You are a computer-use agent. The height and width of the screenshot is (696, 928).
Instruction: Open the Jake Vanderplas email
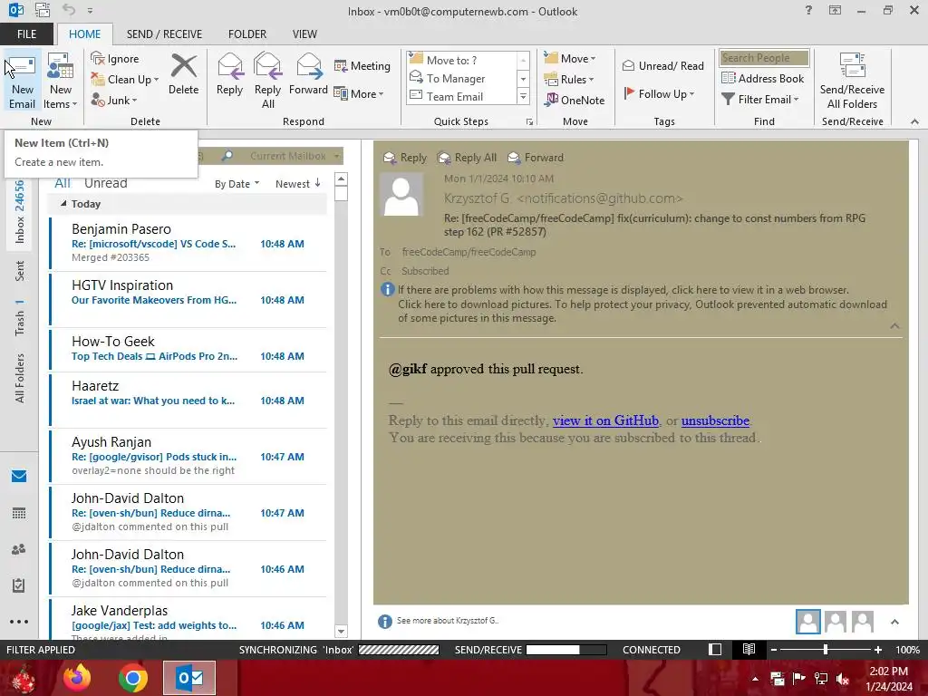point(188,620)
